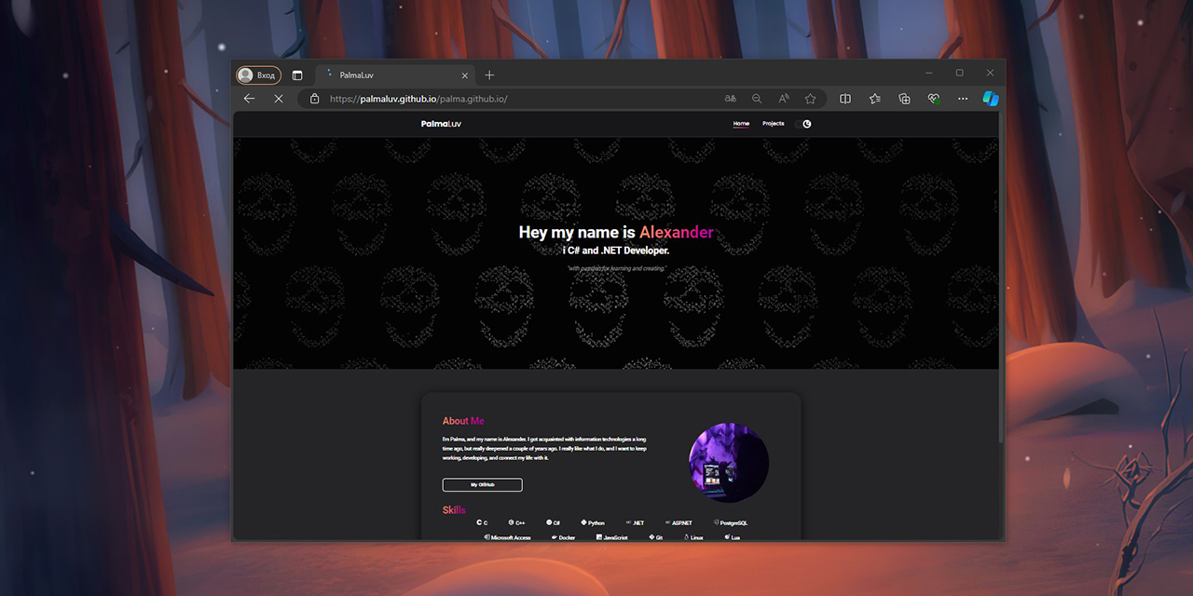Open the Projects navigation item
This screenshot has height=596, width=1193.
click(x=773, y=123)
